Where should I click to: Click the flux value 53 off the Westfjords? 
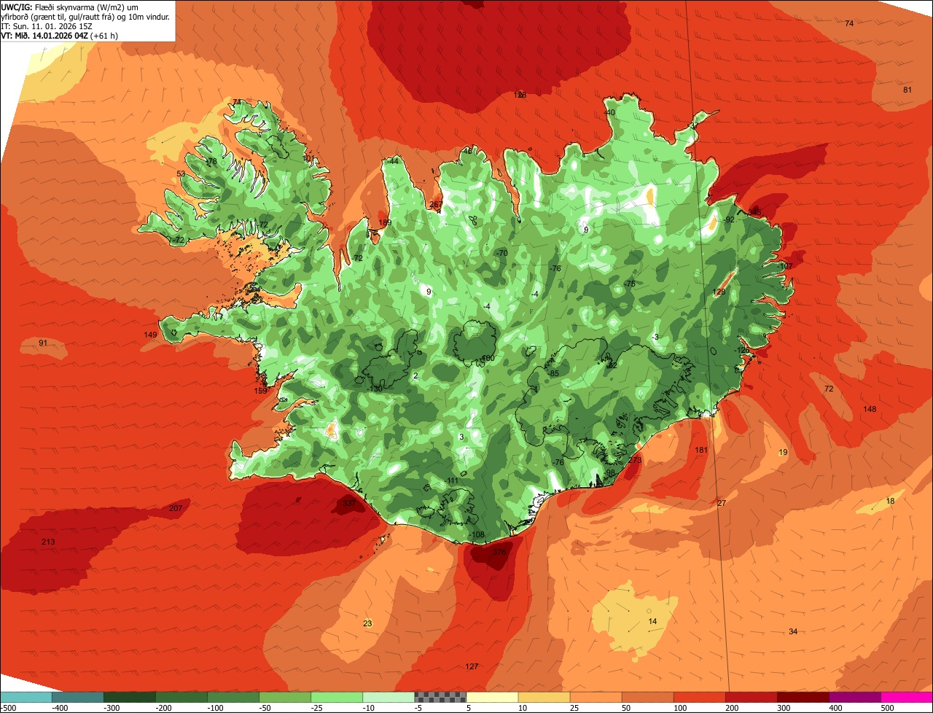tap(181, 174)
